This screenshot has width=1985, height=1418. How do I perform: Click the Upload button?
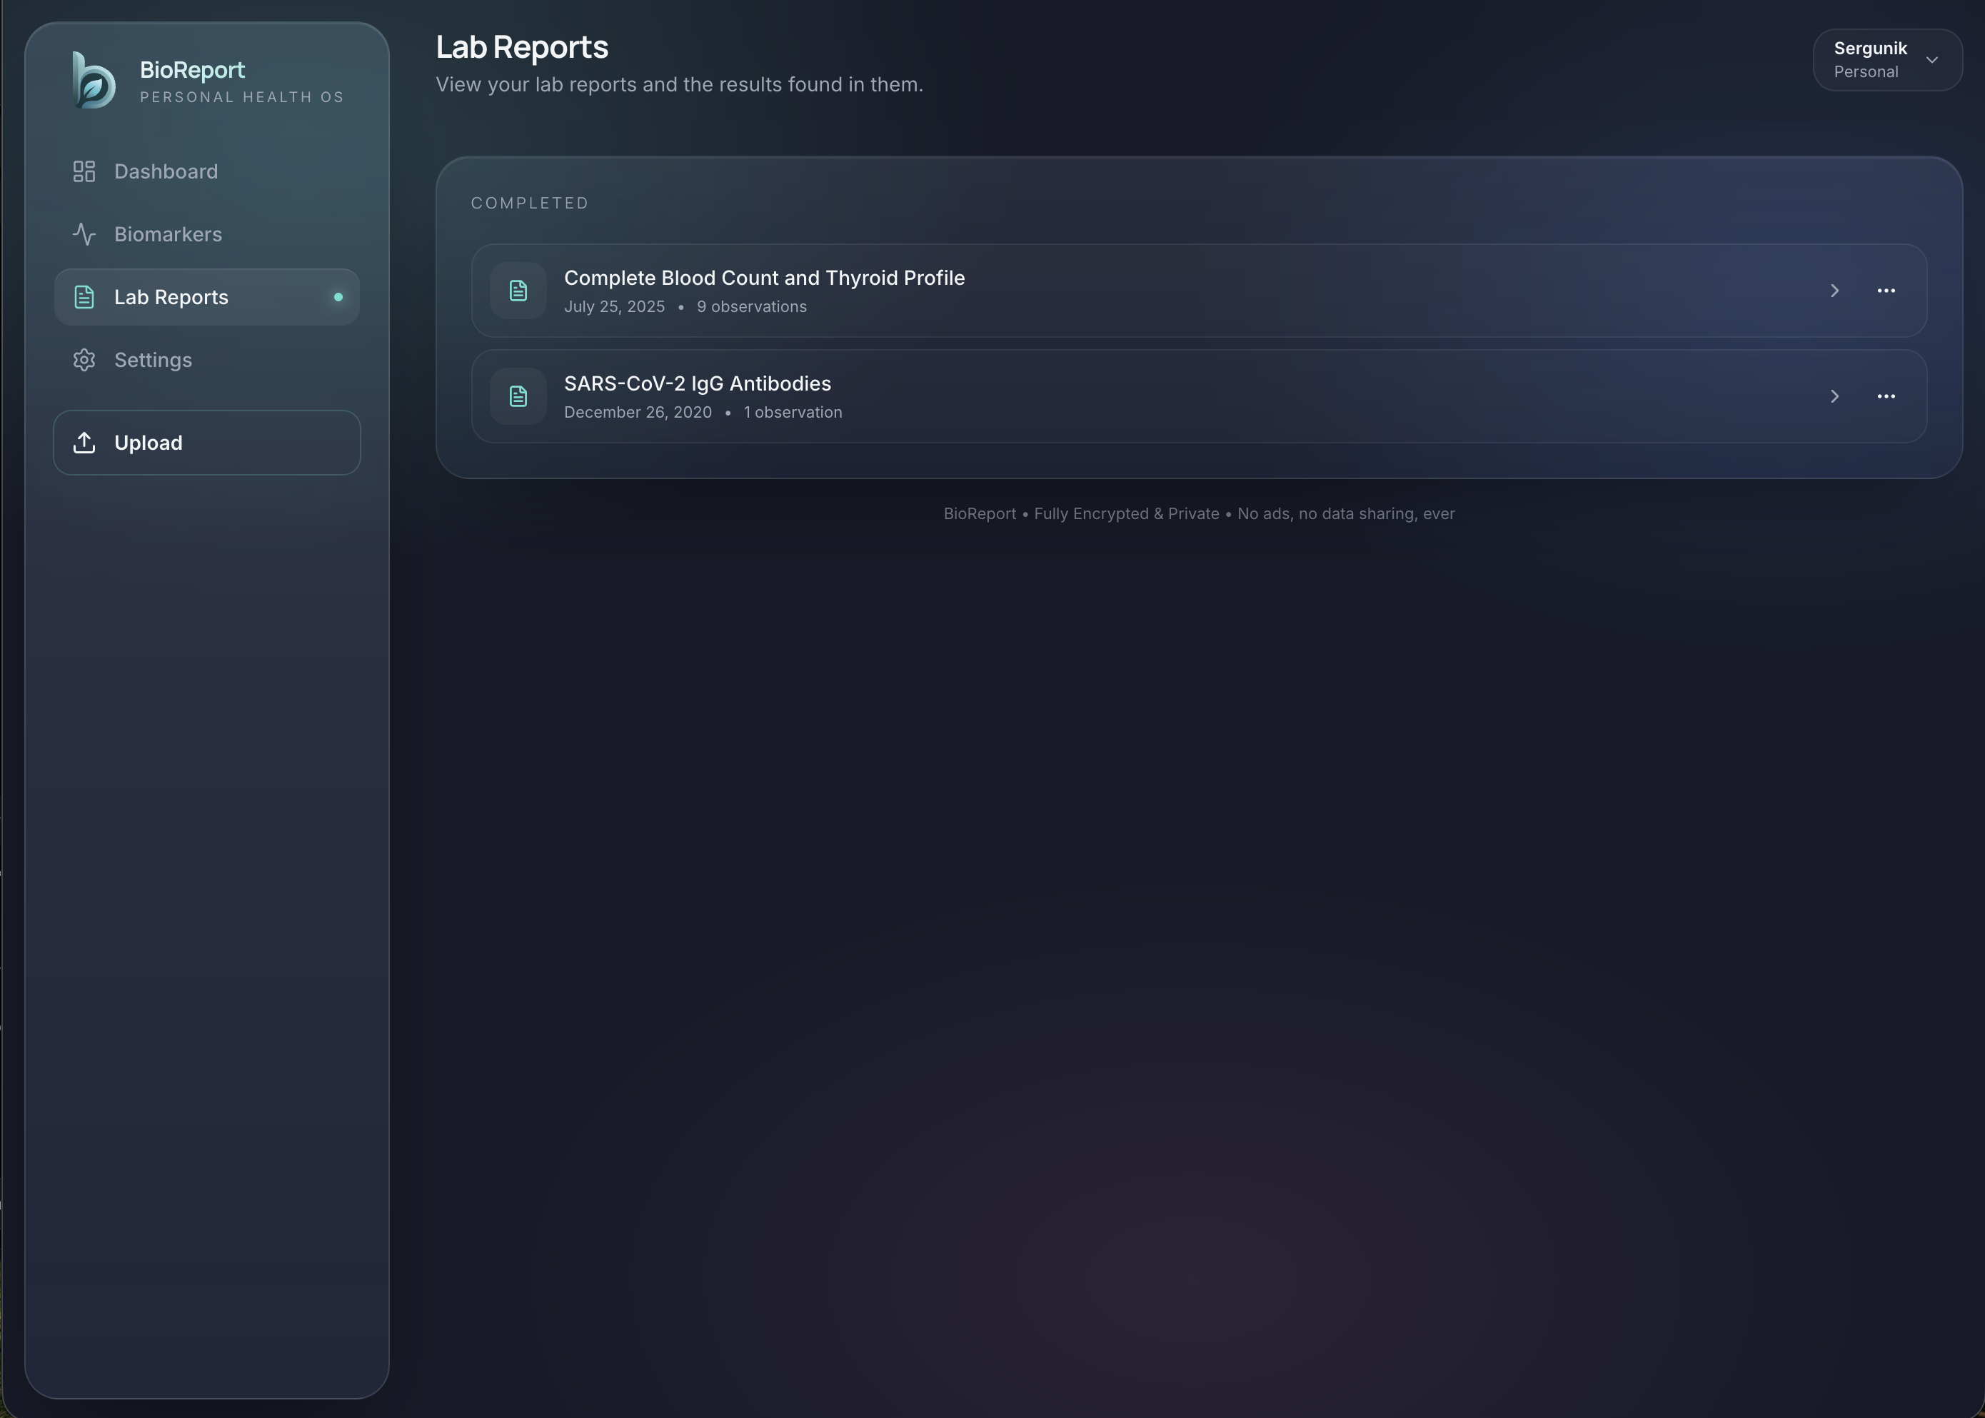click(207, 443)
